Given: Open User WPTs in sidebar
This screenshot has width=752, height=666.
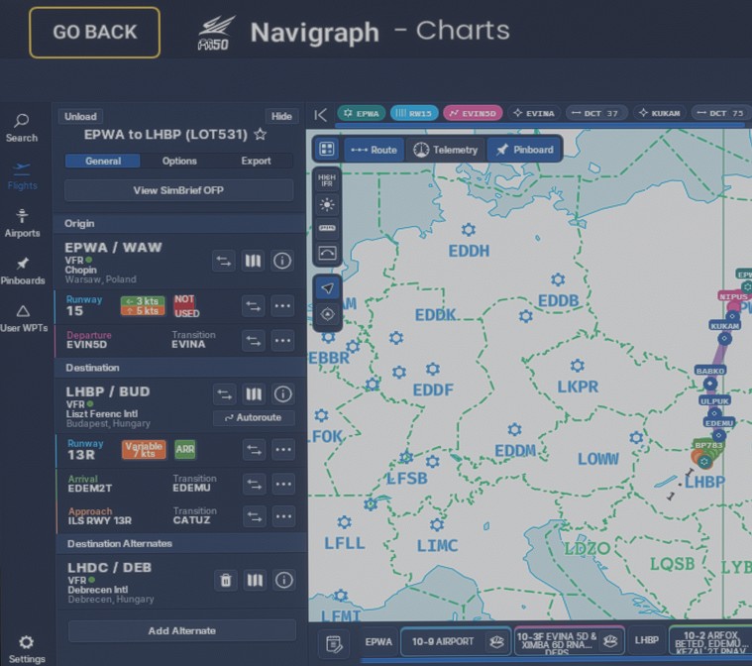Looking at the screenshot, I should click(x=24, y=318).
